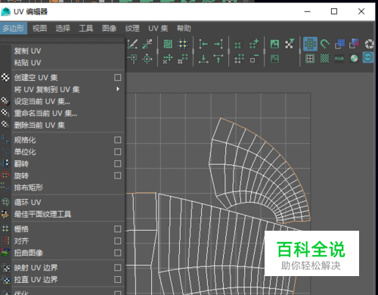This screenshot has height=295, width=378.
Task: Open the 选择 menu
Action: click(63, 28)
